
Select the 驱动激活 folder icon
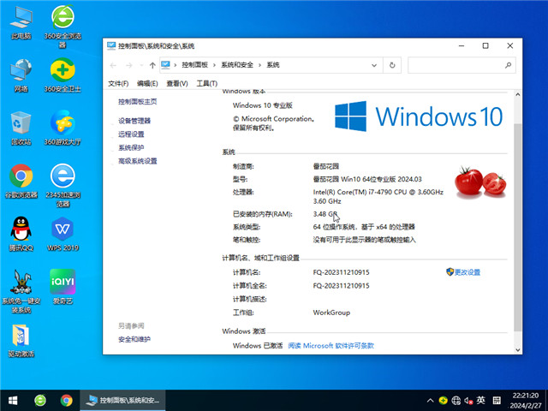tap(21, 341)
